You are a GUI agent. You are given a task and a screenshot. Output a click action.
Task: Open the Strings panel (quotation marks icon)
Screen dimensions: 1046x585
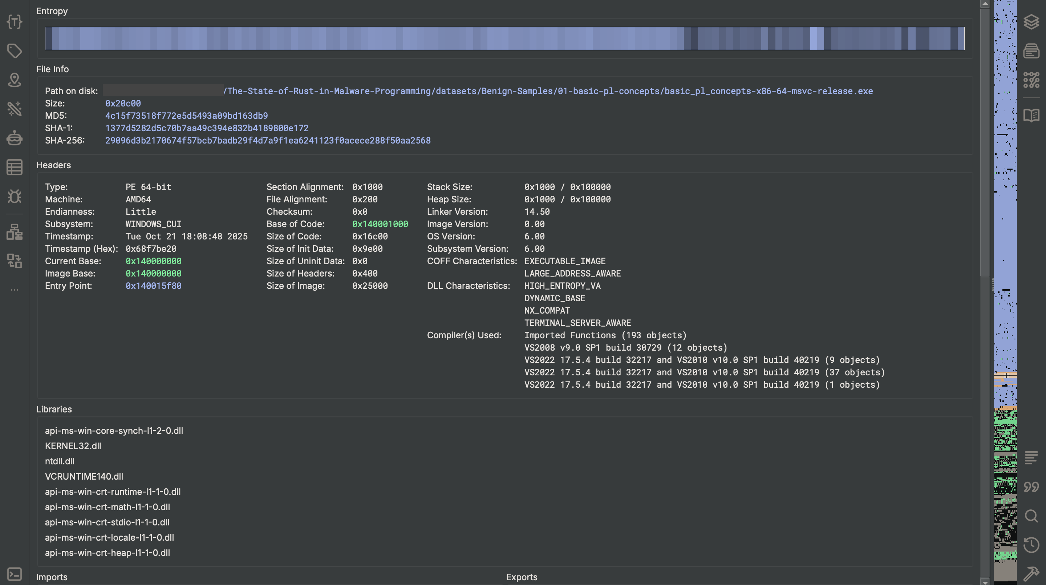click(x=1031, y=487)
